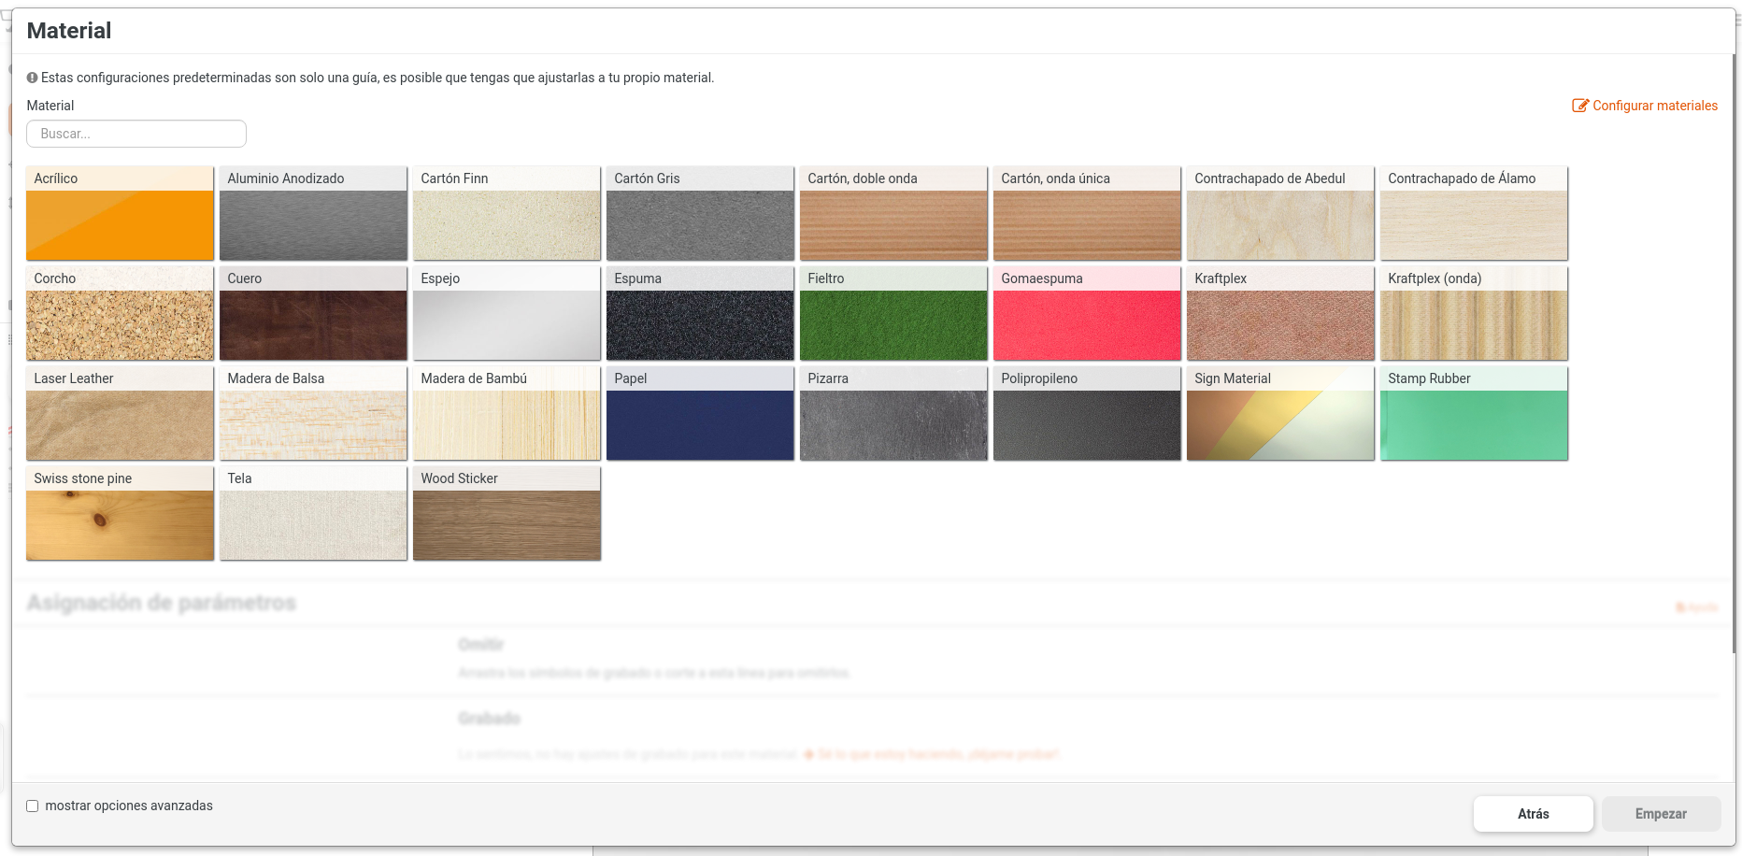The image size is (1742, 856).
Task: Enable mostrar opciones avanzadas checkbox
Action: point(33,806)
